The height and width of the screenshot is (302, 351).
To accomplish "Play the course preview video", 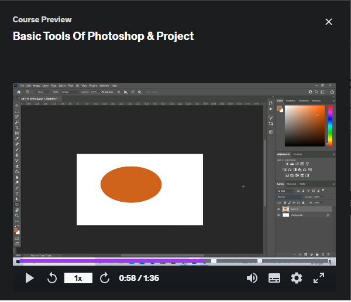I will pos(29,278).
